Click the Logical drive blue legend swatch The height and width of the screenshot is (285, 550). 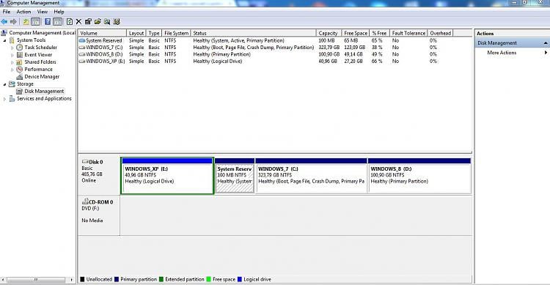tap(240, 279)
